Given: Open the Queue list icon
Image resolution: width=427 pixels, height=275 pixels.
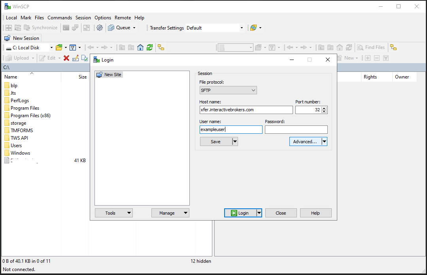Looking at the screenshot, I should (x=111, y=28).
